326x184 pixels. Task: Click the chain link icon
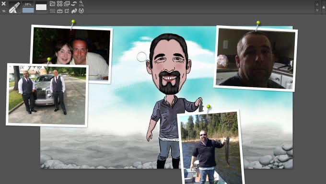(x=74, y=11)
